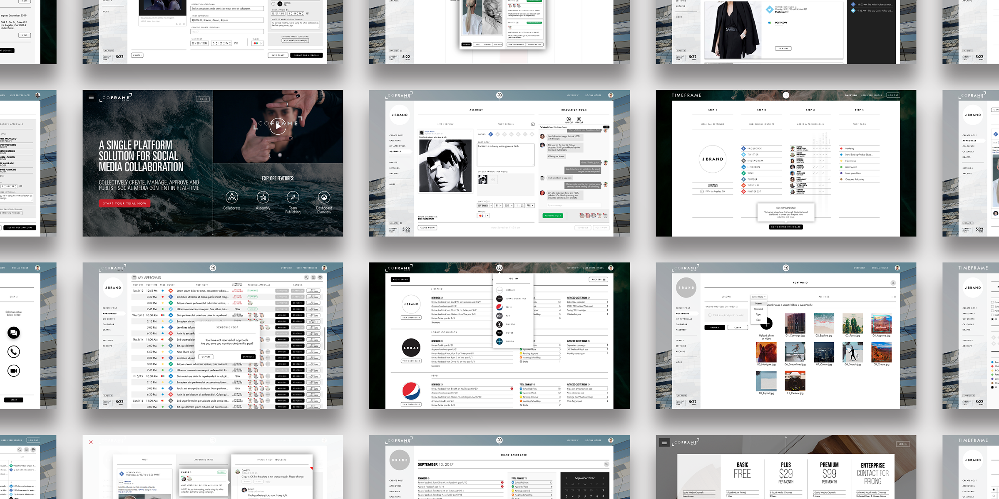Click the print icon in My Approvals header
Screen dimensions: 999x499
[320, 277]
